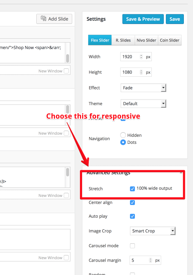Click the Carousel margin stepper arrows
The height and width of the screenshot is (275, 193).
(150, 260)
